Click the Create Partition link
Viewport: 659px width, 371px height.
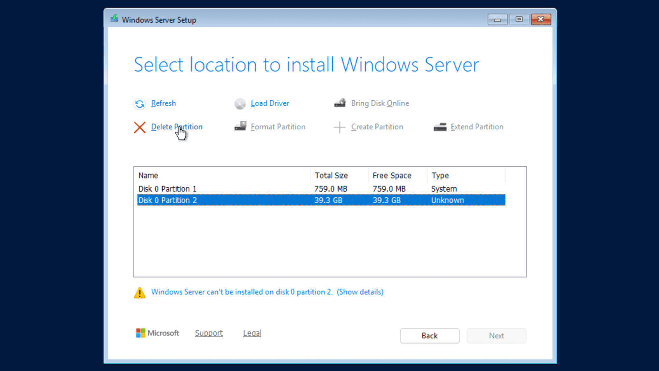[377, 127]
